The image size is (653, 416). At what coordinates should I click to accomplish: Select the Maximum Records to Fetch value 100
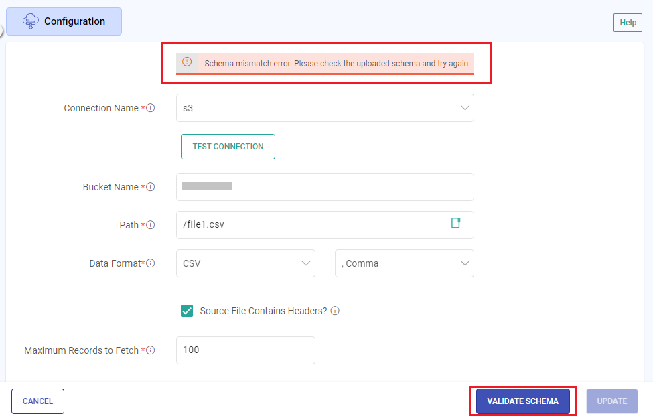coord(245,350)
